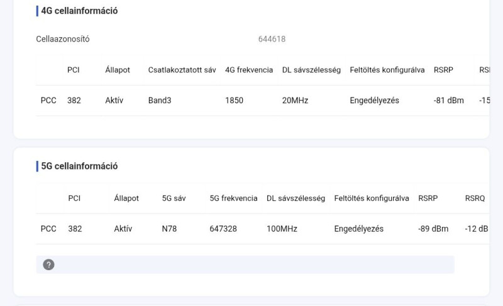Click the 4G cellainformáció section heading
Screen dimensions: 503x306
click(79, 11)
